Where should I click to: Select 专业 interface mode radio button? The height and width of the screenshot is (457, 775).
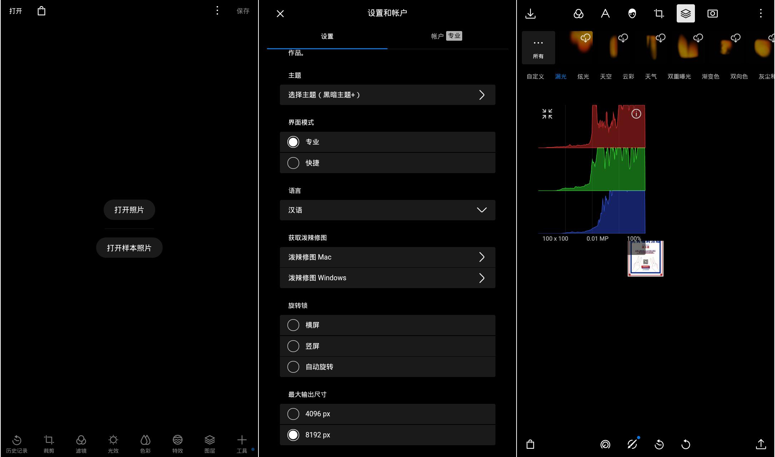pyautogui.click(x=293, y=141)
